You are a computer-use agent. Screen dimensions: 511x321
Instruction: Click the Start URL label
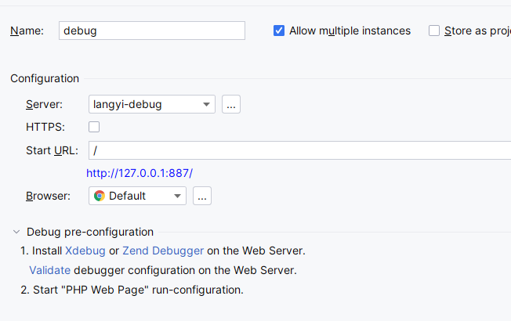pos(52,150)
